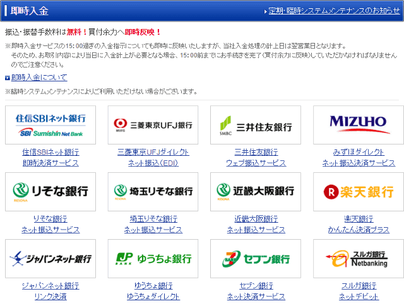Open 三井住友銀行 ウェブ振込サービス text link

click(x=256, y=157)
